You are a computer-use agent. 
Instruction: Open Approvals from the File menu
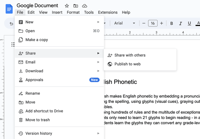59,80
